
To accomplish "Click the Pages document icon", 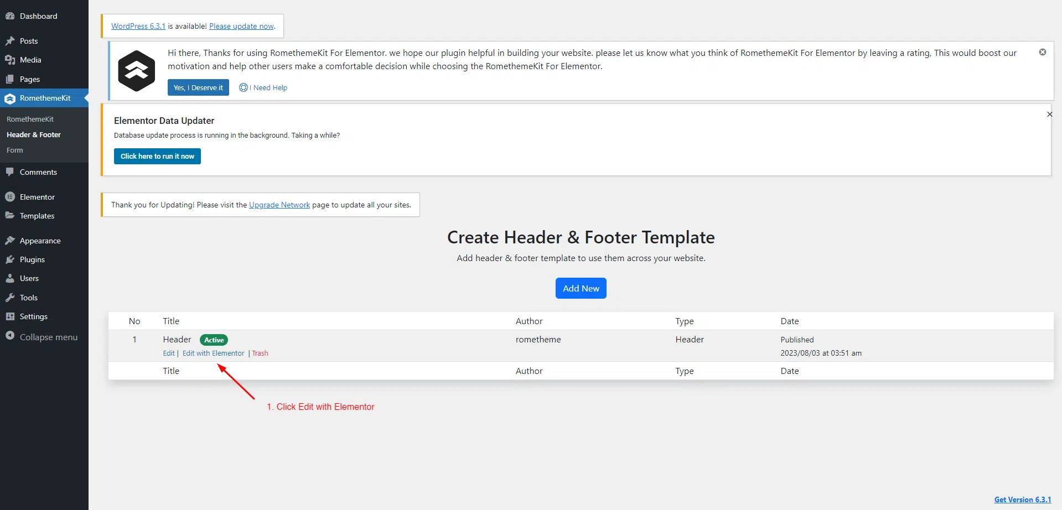I will pyautogui.click(x=10, y=79).
